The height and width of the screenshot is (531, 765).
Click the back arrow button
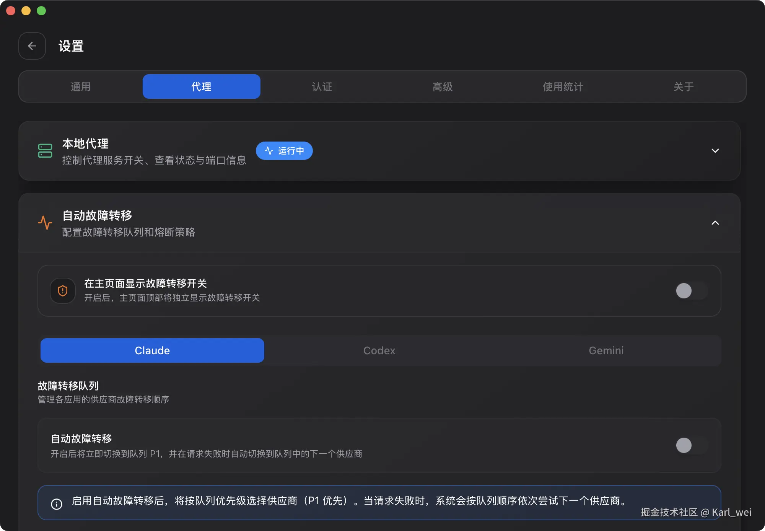[x=32, y=46]
